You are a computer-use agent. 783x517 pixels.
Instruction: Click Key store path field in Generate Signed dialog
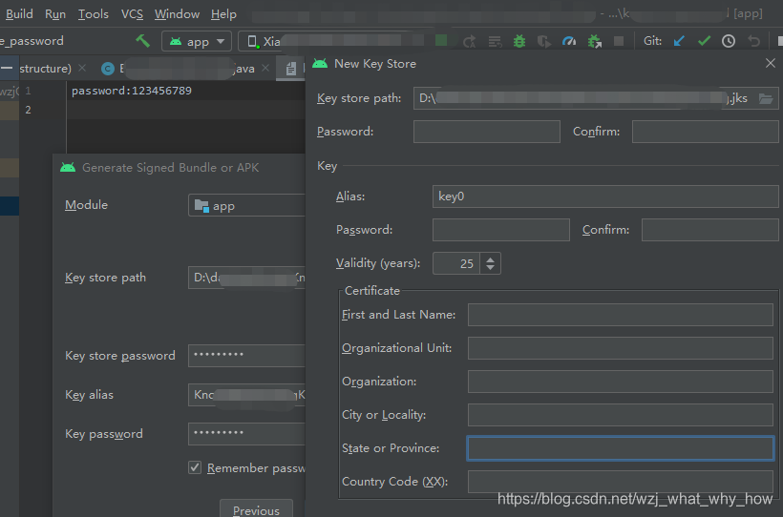pyautogui.click(x=246, y=278)
